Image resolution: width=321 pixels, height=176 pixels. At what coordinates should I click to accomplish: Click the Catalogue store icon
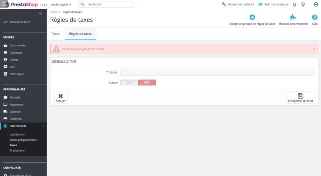(5, 52)
